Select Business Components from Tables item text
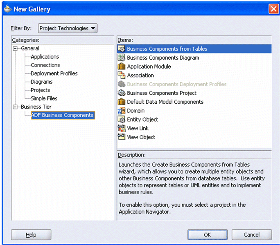Viewport: 280px width, 245px height. pos(167,49)
